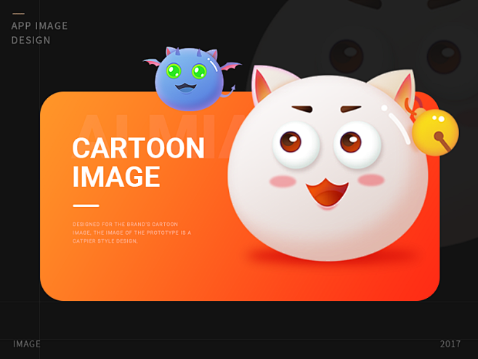Click the "IMAGE" label at bottom left
Viewport: 478px width, 359px height.
[x=27, y=344]
